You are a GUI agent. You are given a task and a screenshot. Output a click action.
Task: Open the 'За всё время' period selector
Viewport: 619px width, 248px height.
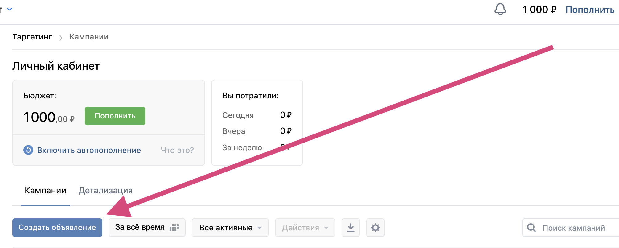[x=147, y=228]
